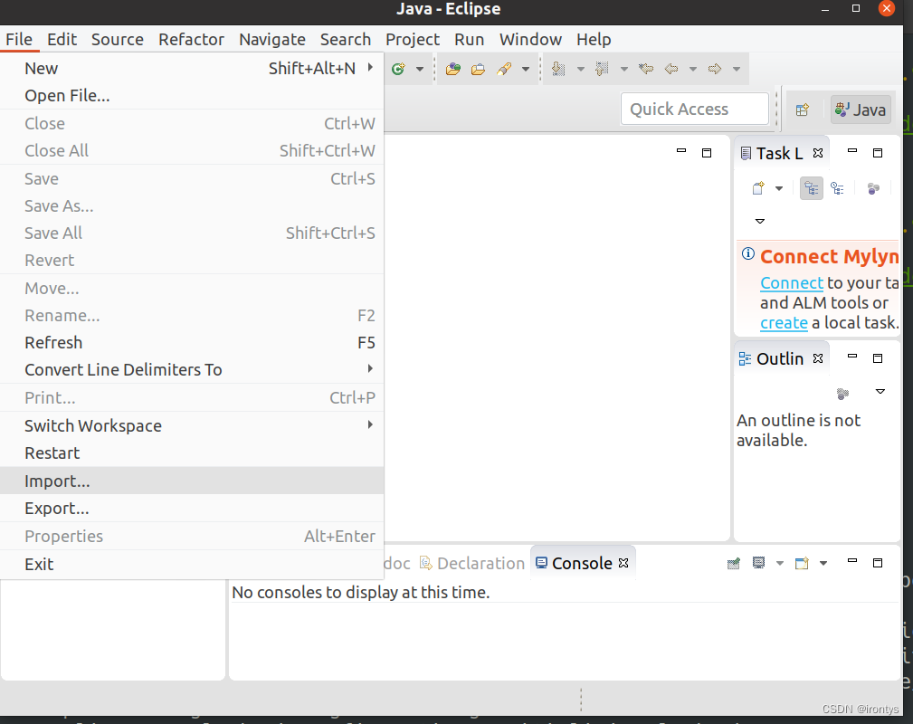
Task: Minimize the editor area
Action: pos(681,151)
